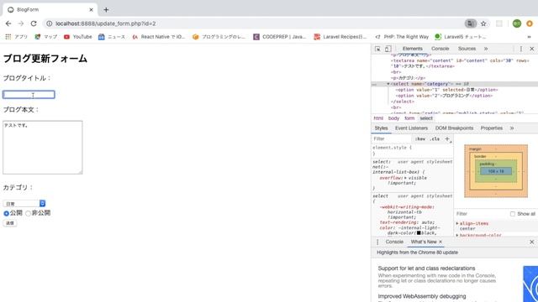This screenshot has height=302, width=538.
Task: Open the CODEPREP Java bookmark
Action: pyautogui.click(x=280, y=37)
